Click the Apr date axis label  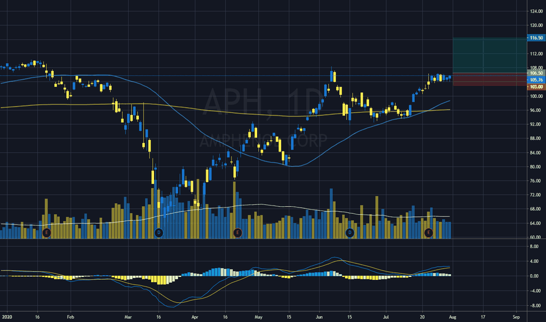194,317
